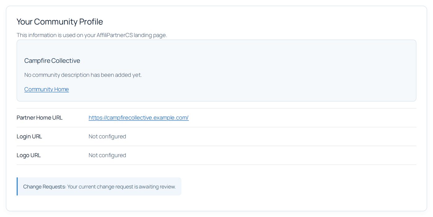Click the 'Login URL' label
Screen dimensions: 433x217
(x=29, y=136)
